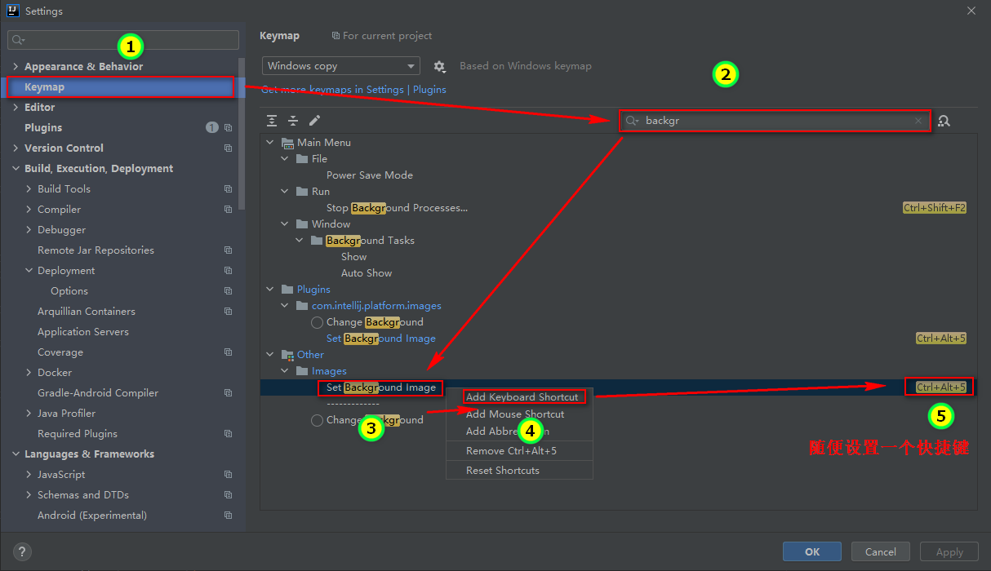Select Change Background under the Images folder
This screenshot has width=991, height=571.
375,420
